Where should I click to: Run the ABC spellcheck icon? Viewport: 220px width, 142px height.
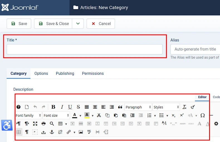click(89, 132)
